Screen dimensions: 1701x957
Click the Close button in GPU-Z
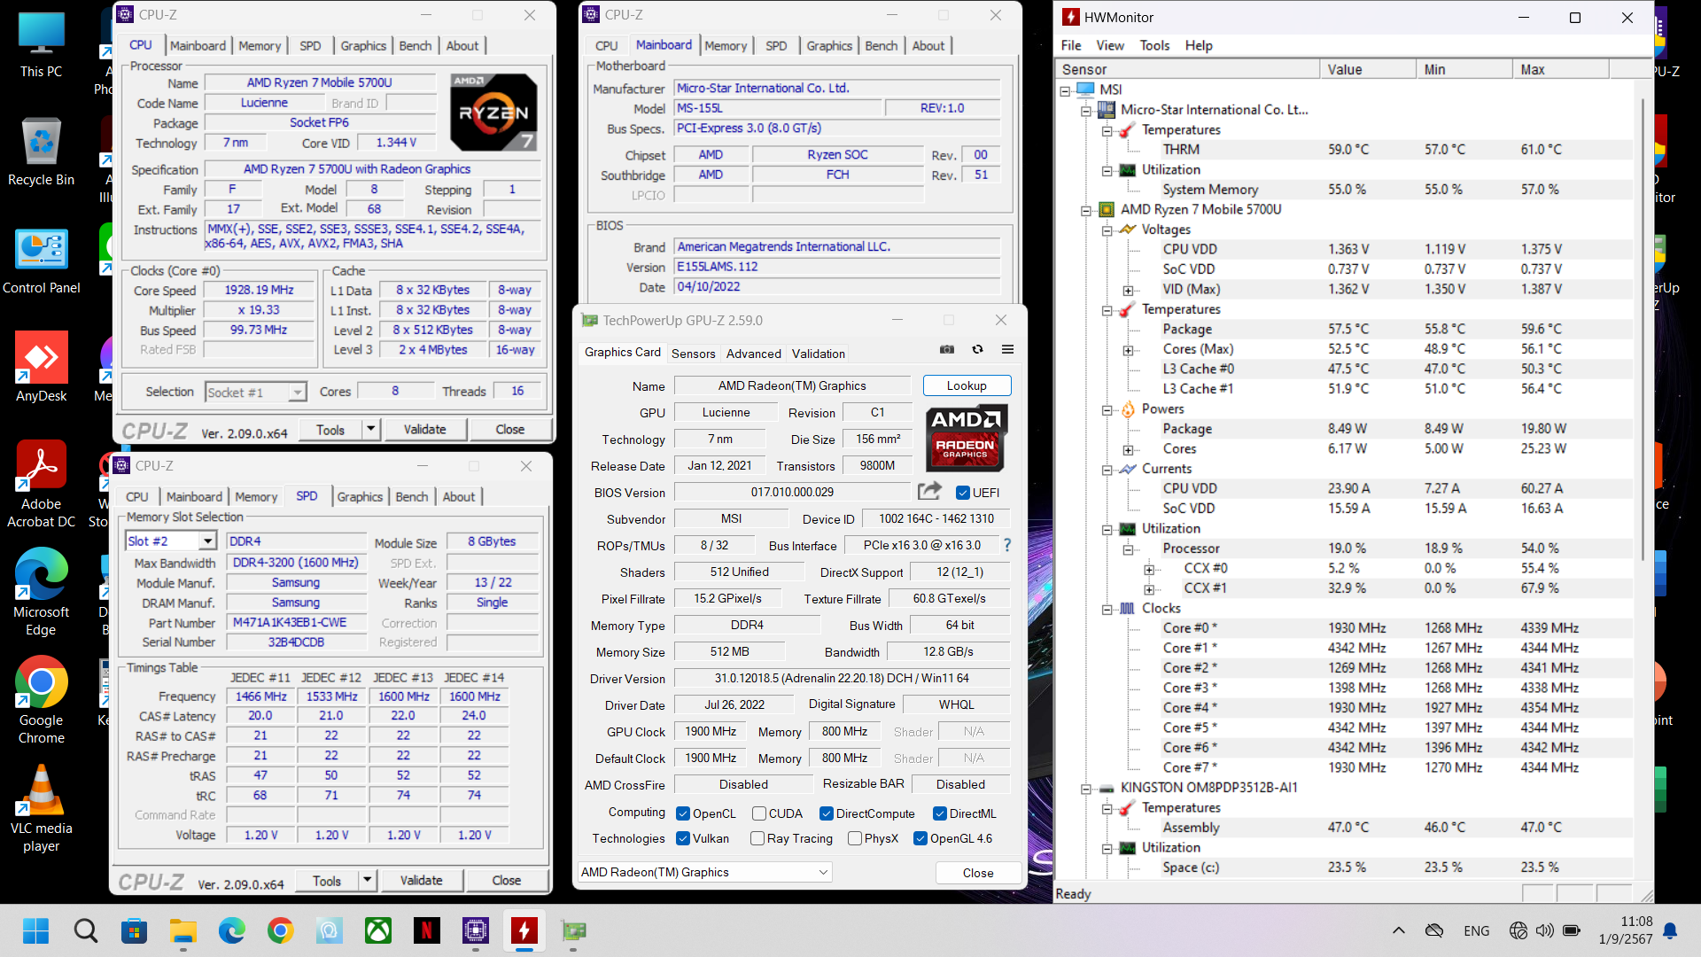coord(978,873)
